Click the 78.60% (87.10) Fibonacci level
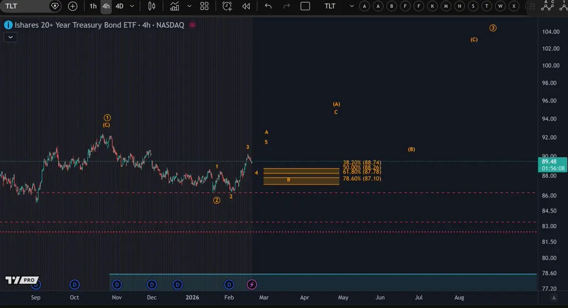 coord(362,178)
